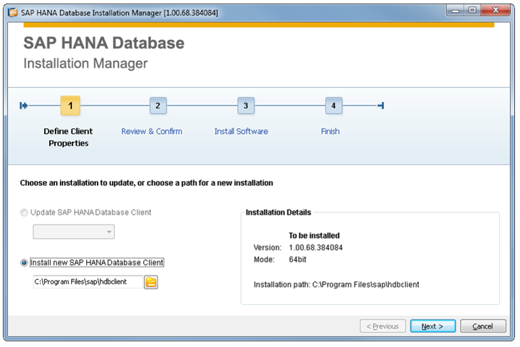Click the Previous button
Image resolution: width=520 pixels, height=347 pixels.
tap(383, 326)
